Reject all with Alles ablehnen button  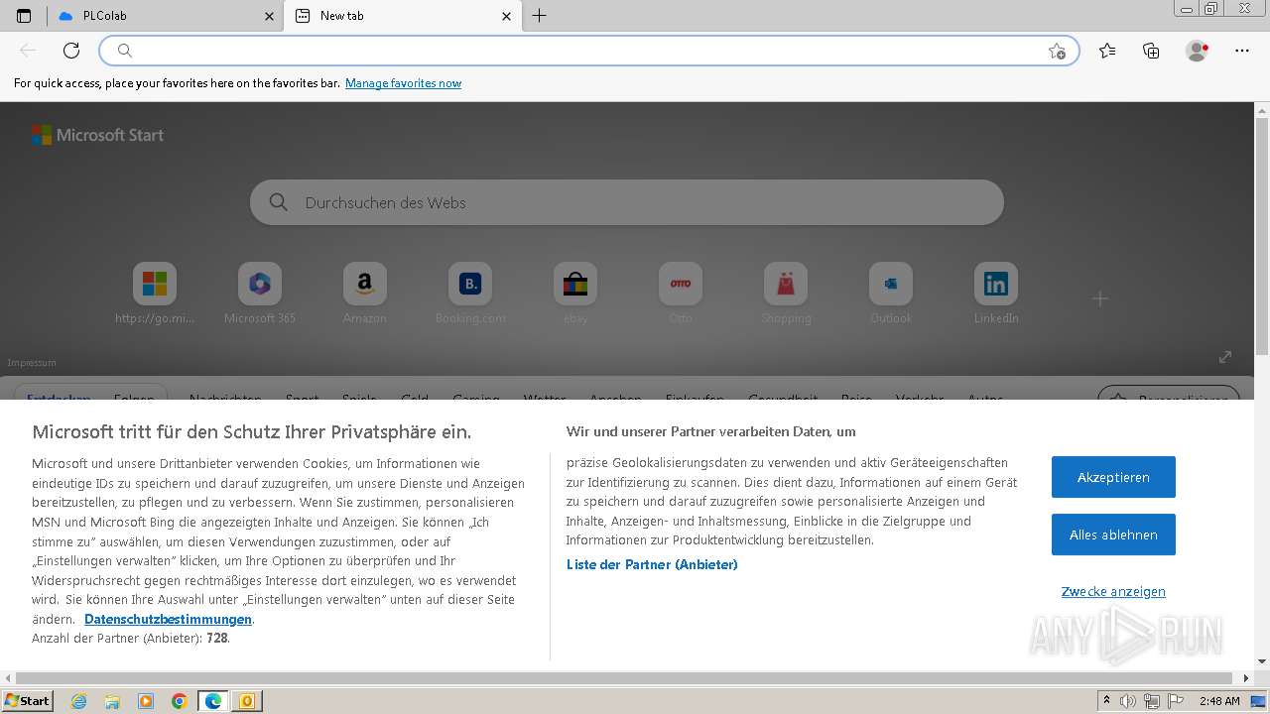click(1113, 535)
